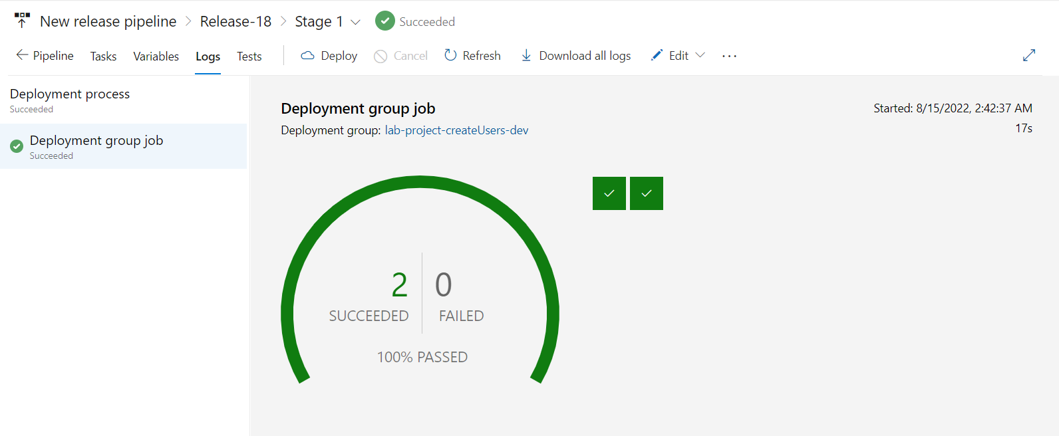Click the green progress gauge arc
The image size is (1059, 436).
(420, 181)
